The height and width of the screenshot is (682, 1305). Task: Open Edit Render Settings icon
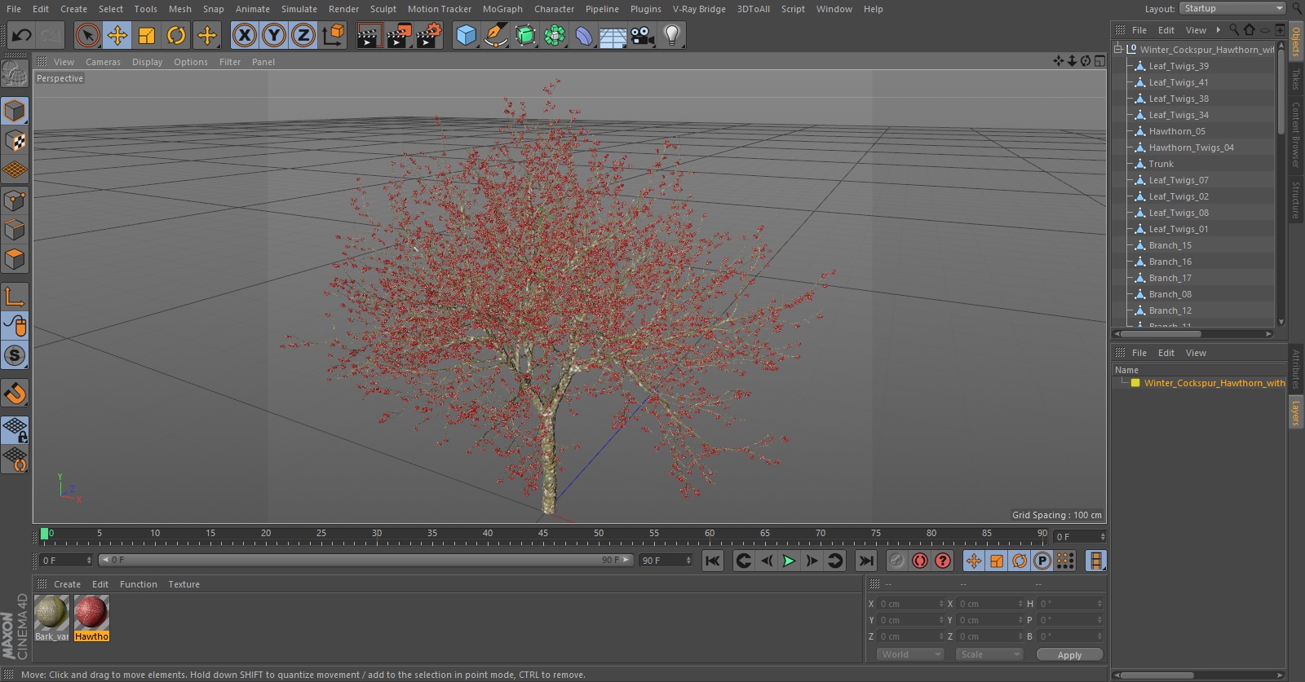(x=428, y=35)
